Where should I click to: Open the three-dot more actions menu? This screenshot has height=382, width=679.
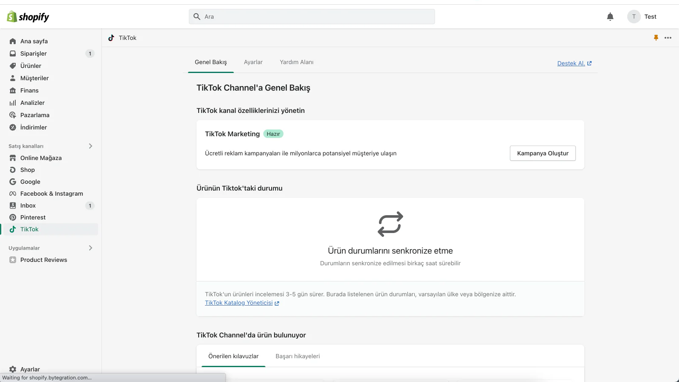(x=668, y=38)
